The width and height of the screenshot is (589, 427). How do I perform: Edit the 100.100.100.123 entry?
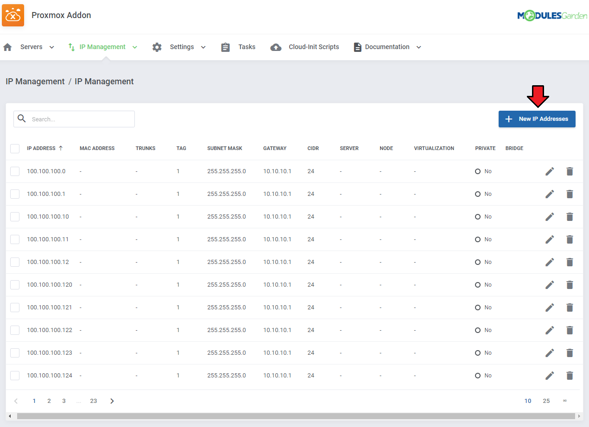tap(550, 353)
